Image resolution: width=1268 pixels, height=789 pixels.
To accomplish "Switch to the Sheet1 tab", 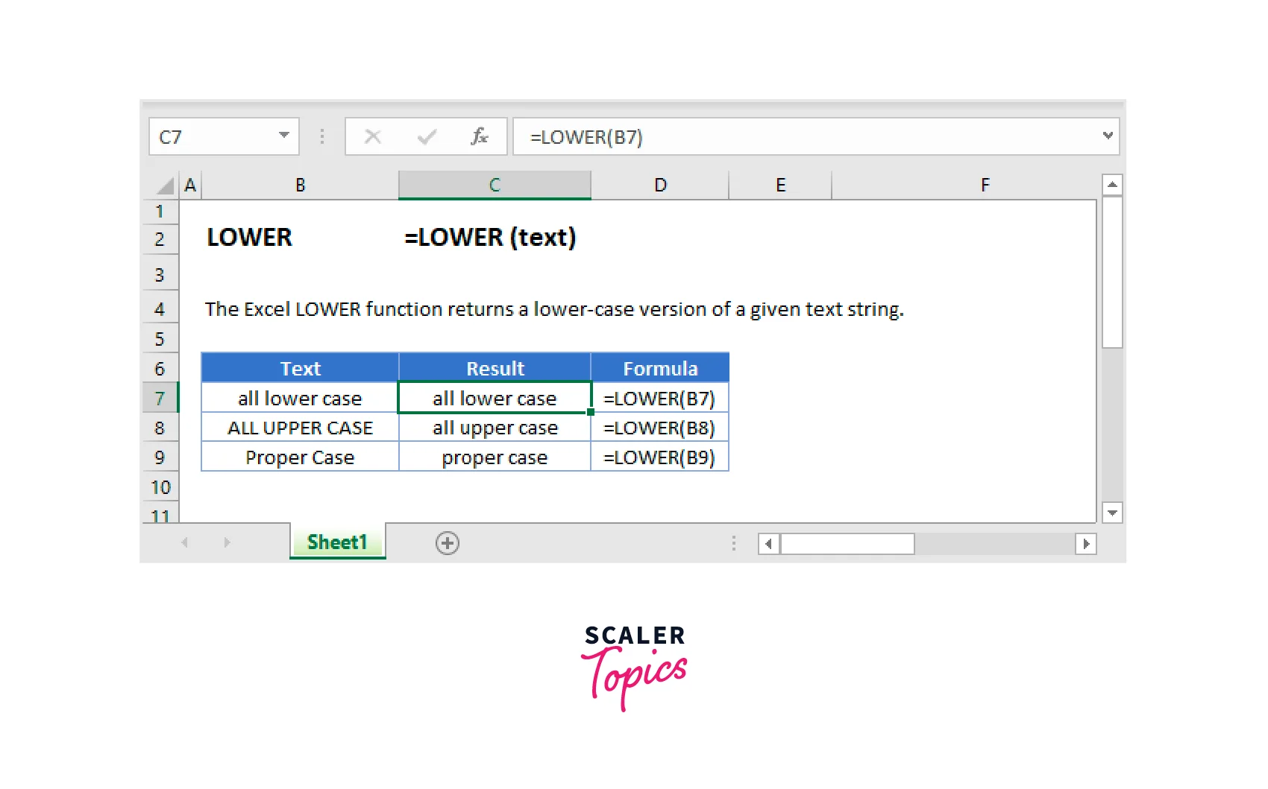I will coord(337,542).
